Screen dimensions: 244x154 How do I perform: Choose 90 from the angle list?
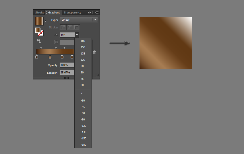(x=82, y=66)
